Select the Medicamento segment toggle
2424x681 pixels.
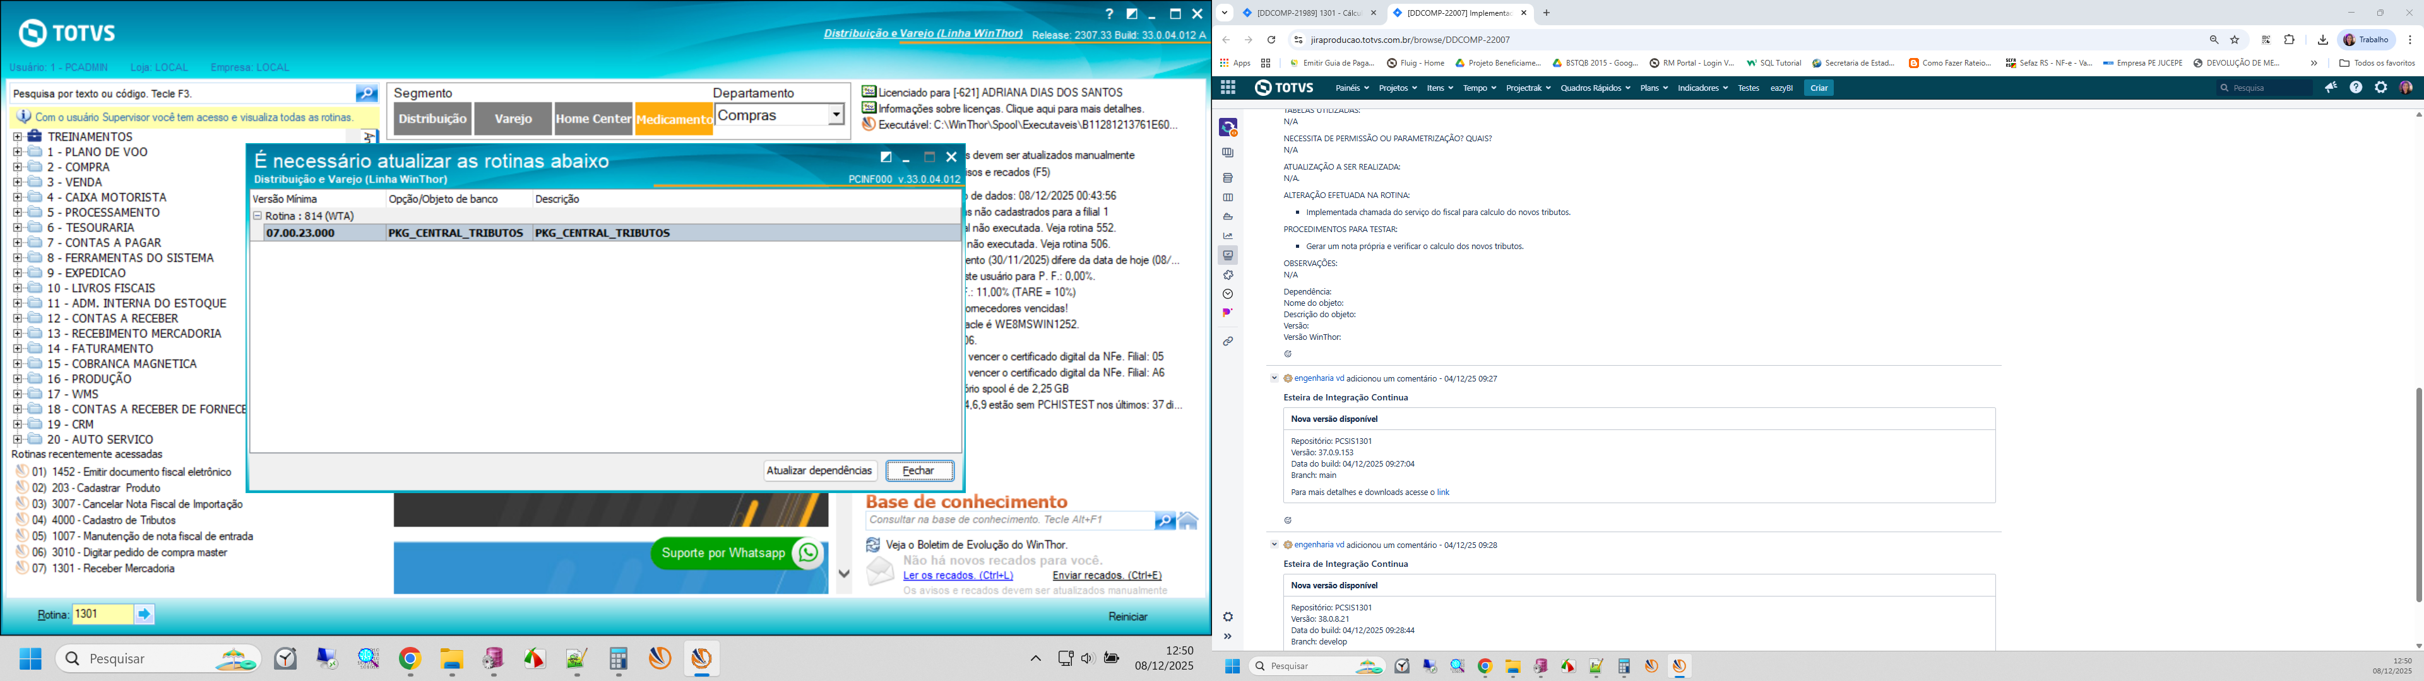pyautogui.click(x=674, y=119)
